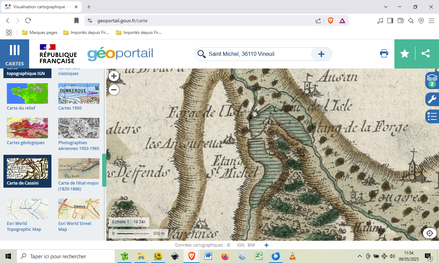Go back in browser

click(x=8, y=21)
